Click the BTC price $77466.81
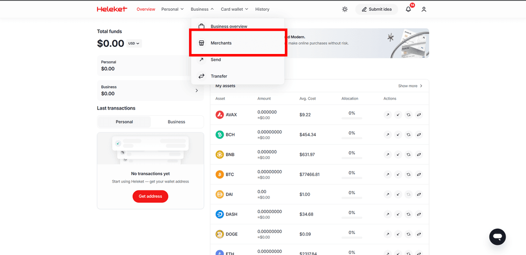 [x=310, y=175]
